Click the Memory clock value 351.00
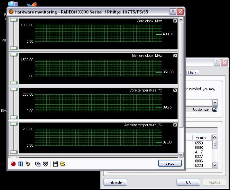The height and width of the screenshot is (190, 230). pos(168,72)
